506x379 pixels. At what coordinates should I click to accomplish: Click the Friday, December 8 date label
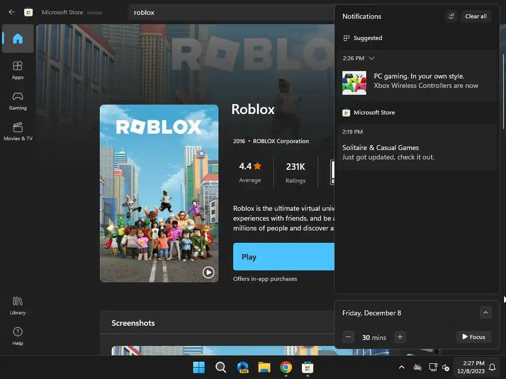(x=372, y=313)
